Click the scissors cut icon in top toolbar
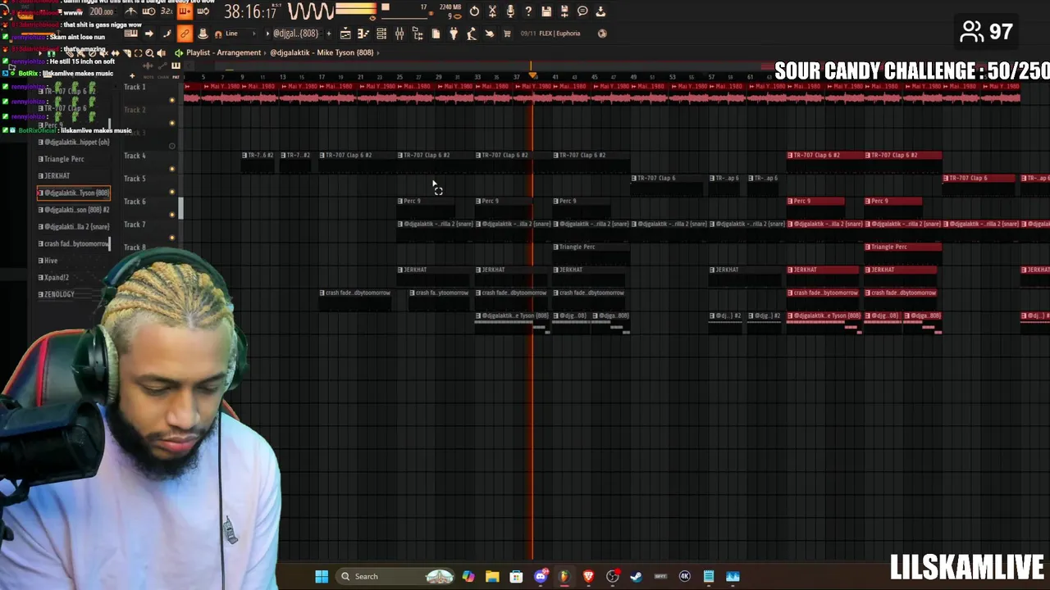Viewport: 1050px width, 590px height. coord(492,11)
